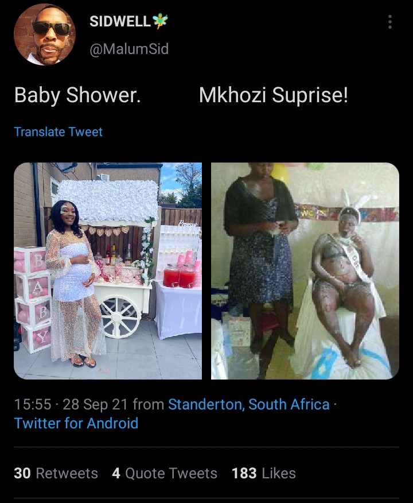
Task: Select the tweet text 'Baby Shower.'
Action: [77, 95]
